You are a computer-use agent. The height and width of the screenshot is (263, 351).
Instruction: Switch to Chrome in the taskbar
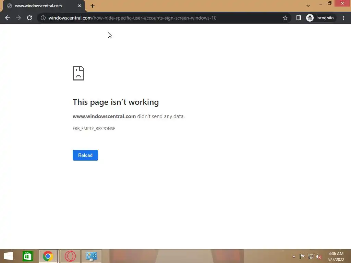(x=48, y=256)
